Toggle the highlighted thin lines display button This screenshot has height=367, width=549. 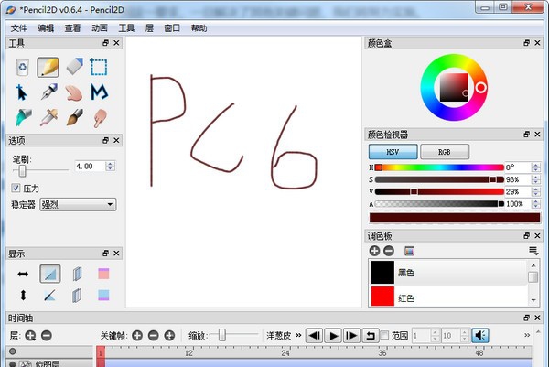coord(50,274)
